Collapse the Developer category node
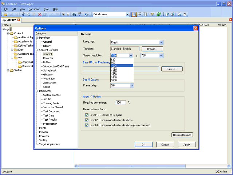This screenshot has width=233, height=175. 37,38
